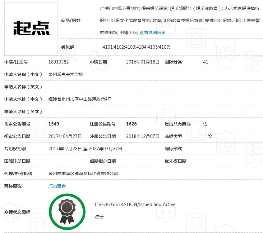Click the 注册公告日期 label
This screenshot has height=233, width=263.
point(103,136)
